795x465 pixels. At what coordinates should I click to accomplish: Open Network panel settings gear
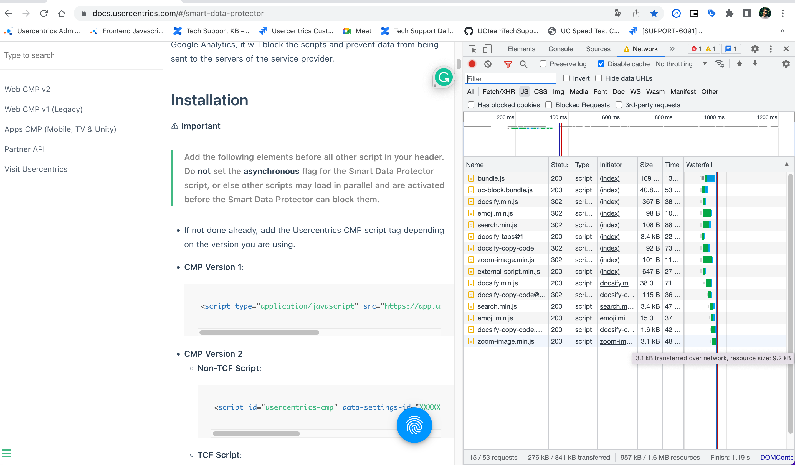[x=786, y=64]
